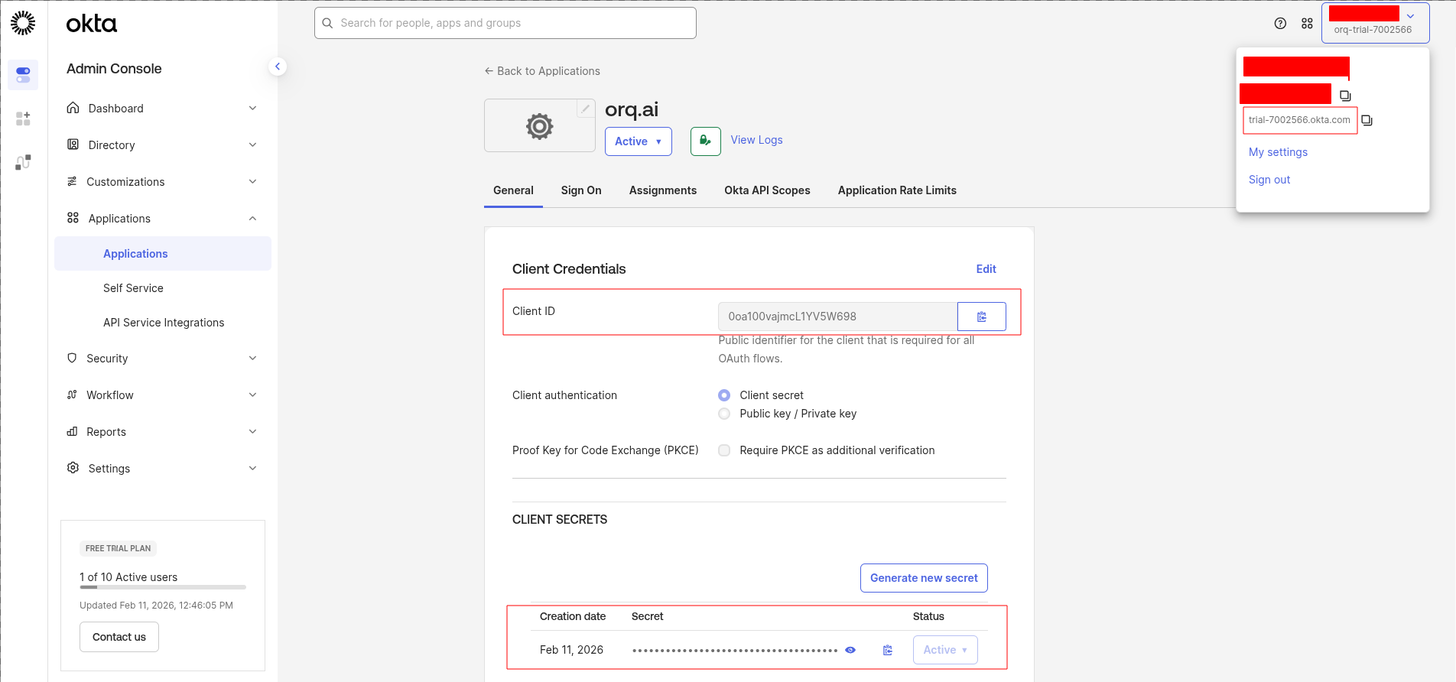The height and width of the screenshot is (682, 1456).
Task: Click the active users progress bar
Action: [163, 587]
